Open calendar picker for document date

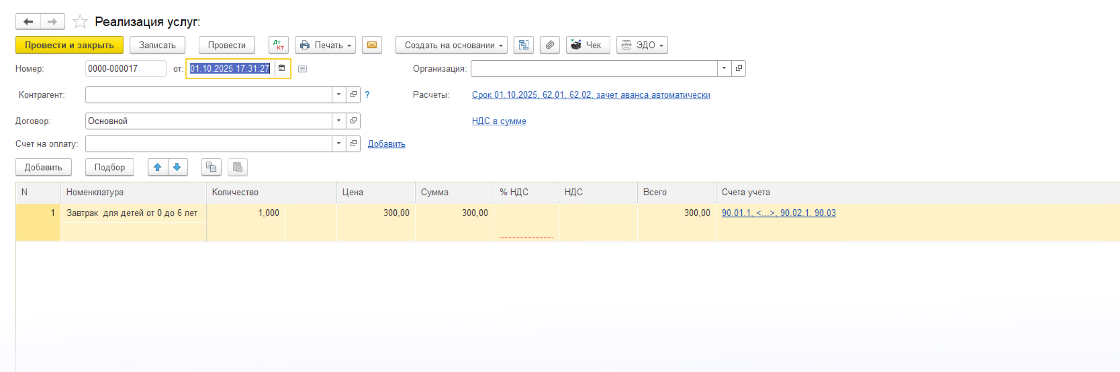point(282,68)
